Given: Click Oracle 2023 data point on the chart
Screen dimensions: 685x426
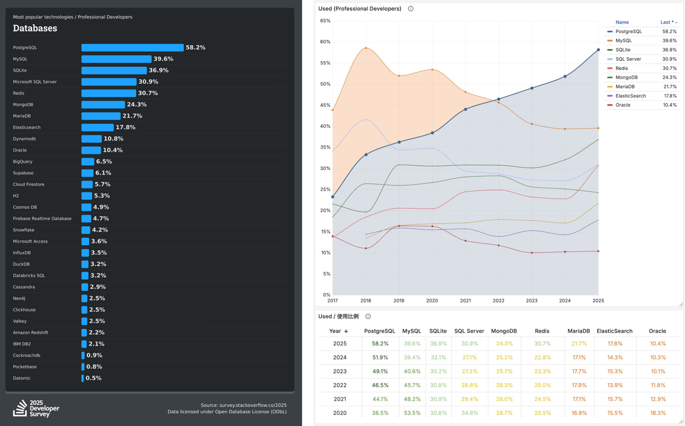Looking at the screenshot, I should [531, 253].
